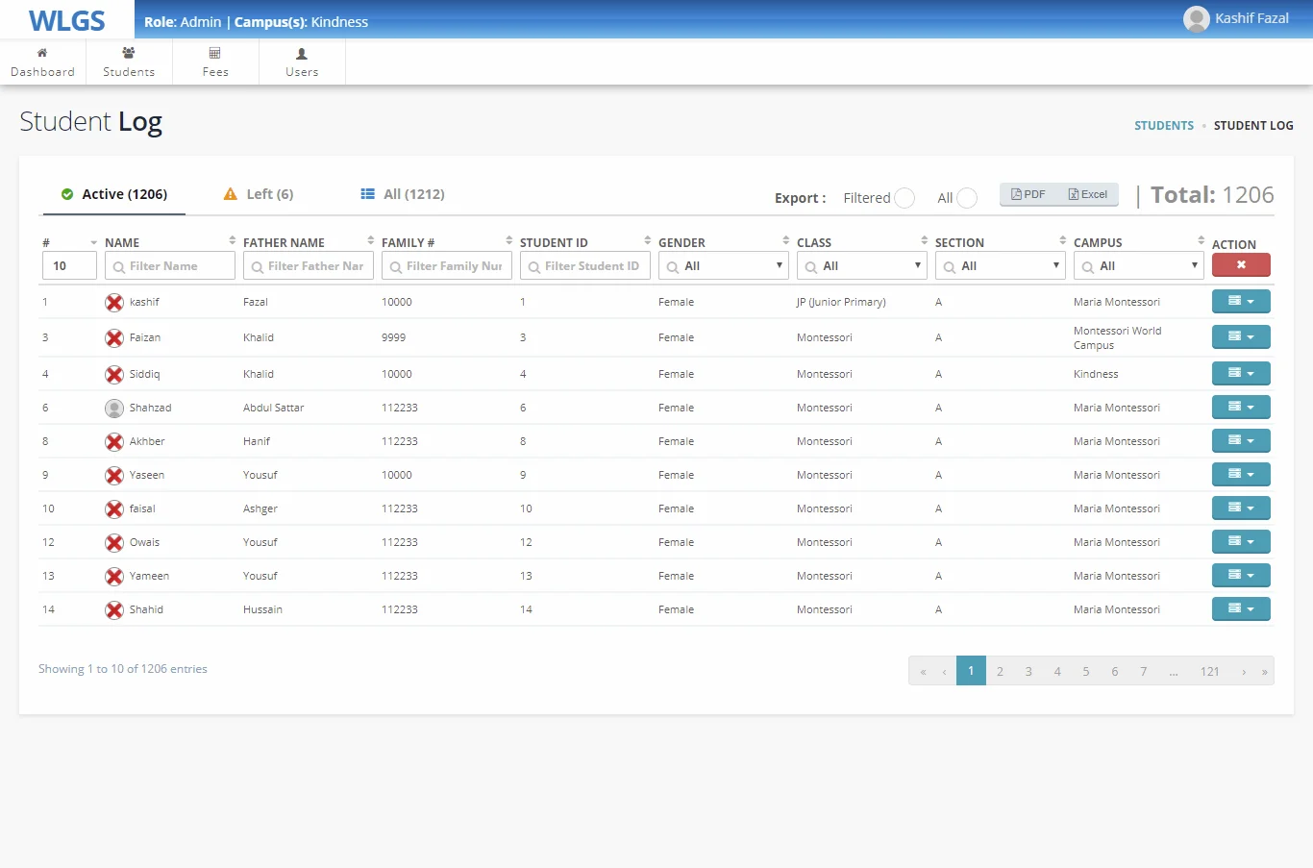Go to page 2 of results
Viewport: 1313px width, 868px height.
point(1000,671)
